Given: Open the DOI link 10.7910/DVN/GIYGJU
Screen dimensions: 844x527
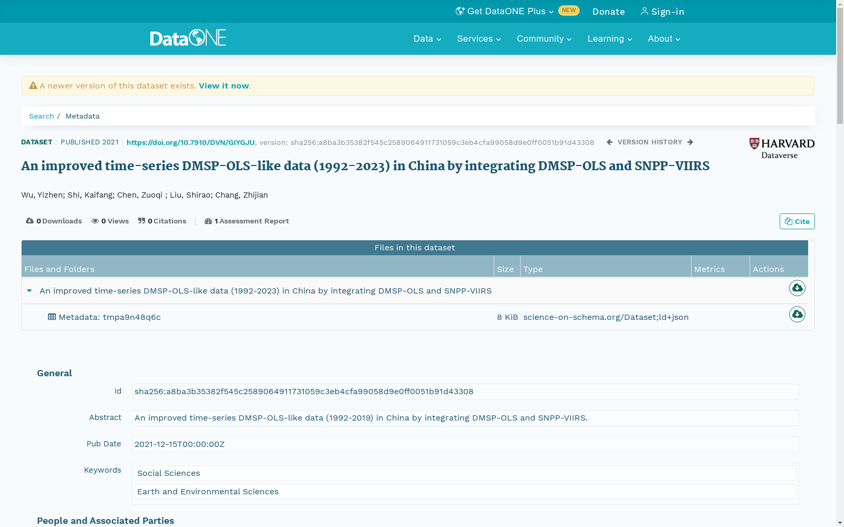Looking at the screenshot, I should tap(190, 142).
